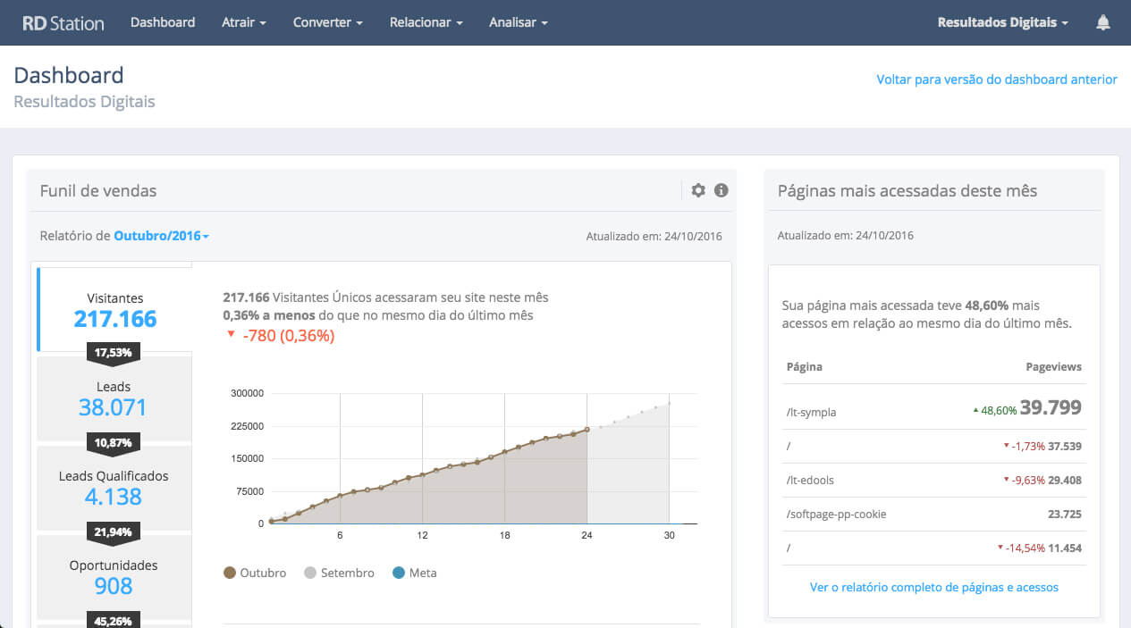This screenshot has width=1131, height=628.
Task: Click the 37.539 pageviews value
Action: click(1065, 446)
